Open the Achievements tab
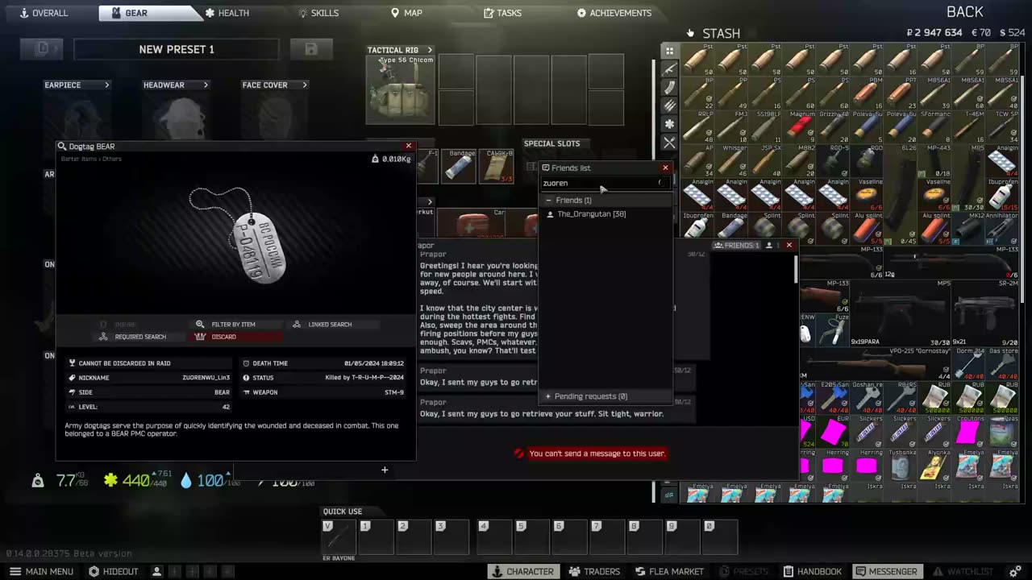1032x580 pixels. click(x=614, y=13)
